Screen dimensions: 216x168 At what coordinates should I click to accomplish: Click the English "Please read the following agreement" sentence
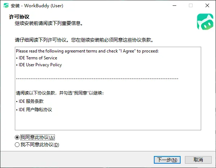pyautogui.click(x=87, y=51)
